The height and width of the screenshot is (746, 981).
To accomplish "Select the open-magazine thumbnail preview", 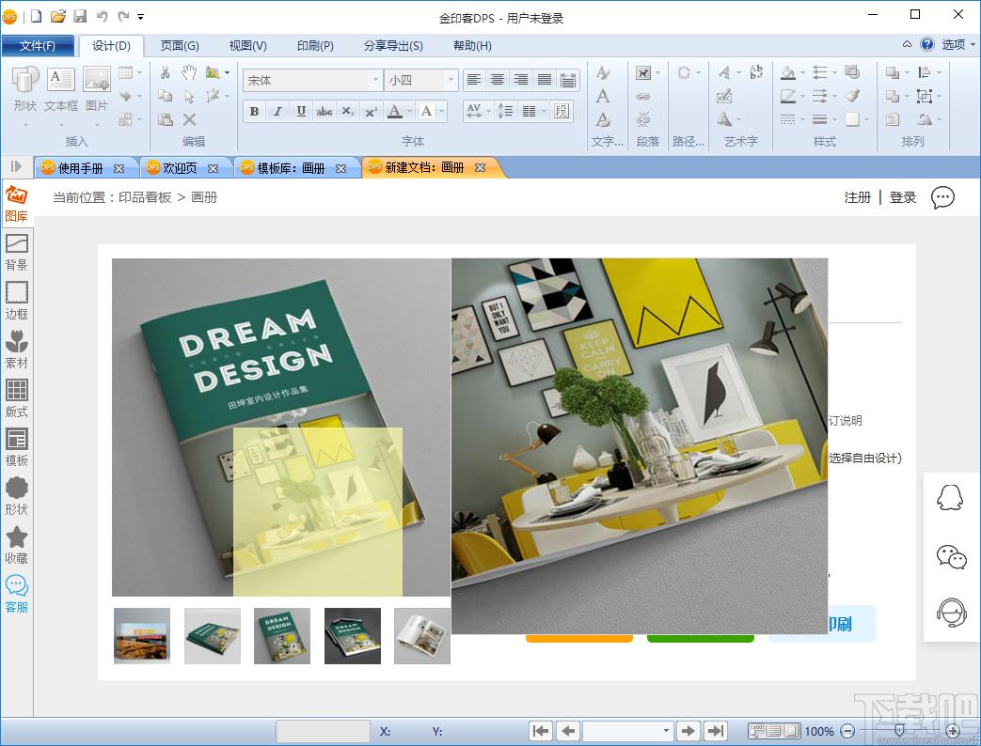I will pyautogui.click(x=421, y=635).
